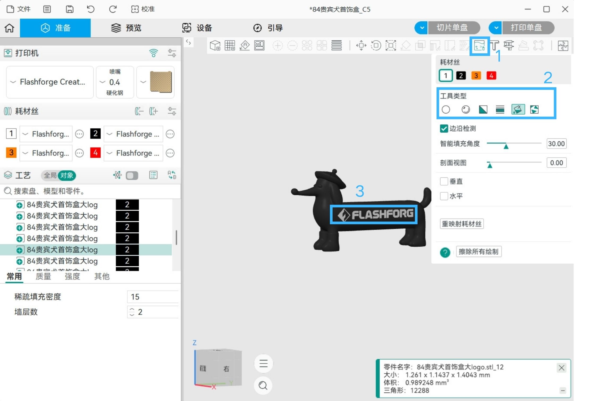Switch to the 设备 tab

point(197,28)
